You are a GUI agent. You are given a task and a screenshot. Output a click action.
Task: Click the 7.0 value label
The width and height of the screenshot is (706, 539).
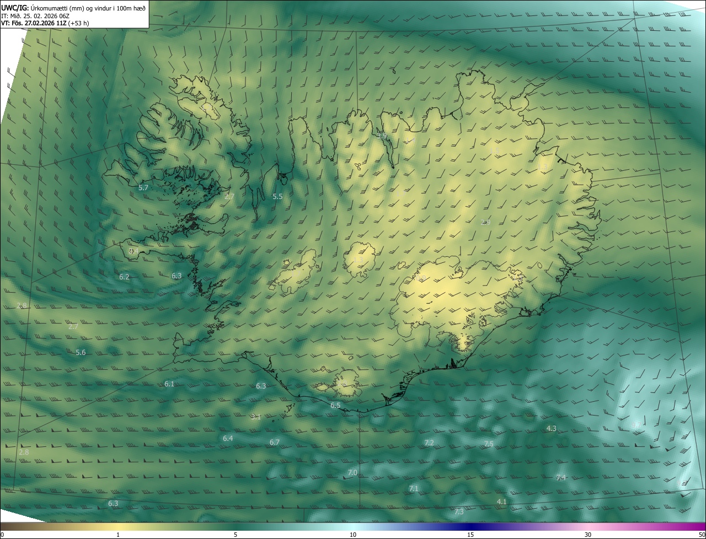[352, 473]
